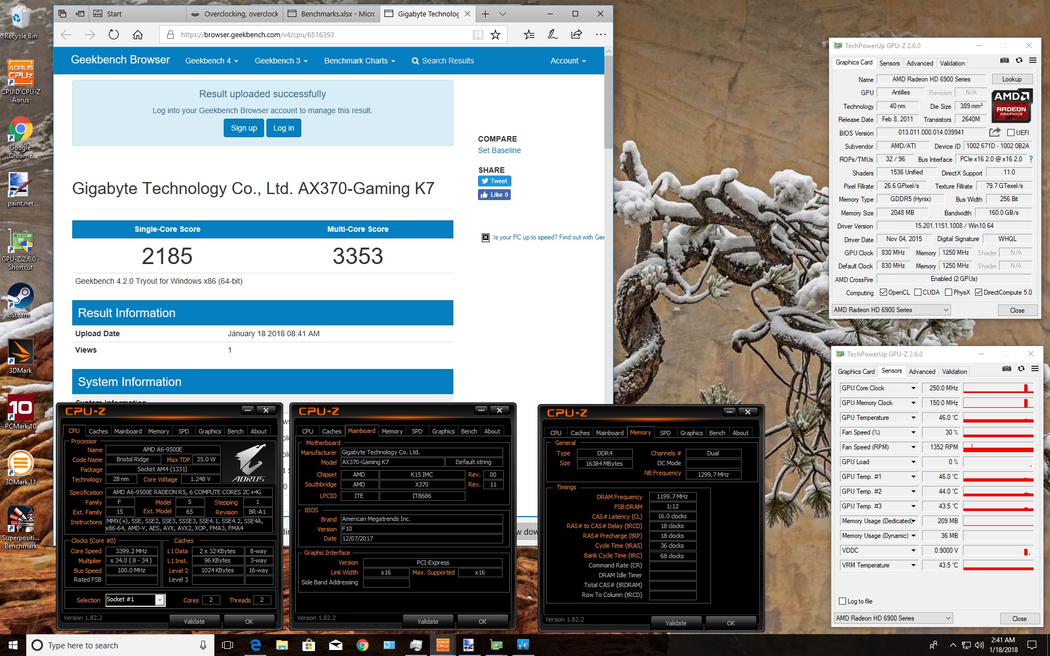
Task: Click the BIOS export share icon in GPU-Z
Action: point(995,132)
